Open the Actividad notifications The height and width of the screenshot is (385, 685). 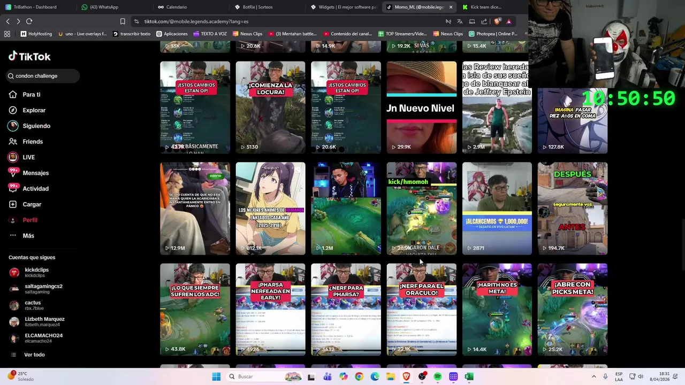pos(29,189)
